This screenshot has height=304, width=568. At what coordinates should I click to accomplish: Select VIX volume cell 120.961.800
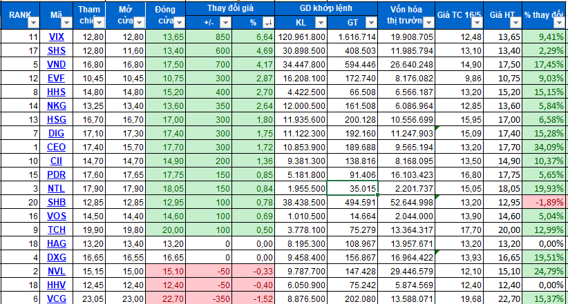click(x=301, y=37)
